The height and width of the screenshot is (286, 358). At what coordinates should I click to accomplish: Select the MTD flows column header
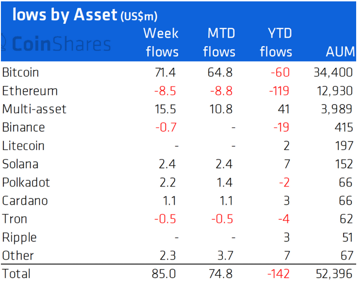(x=219, y=42)
